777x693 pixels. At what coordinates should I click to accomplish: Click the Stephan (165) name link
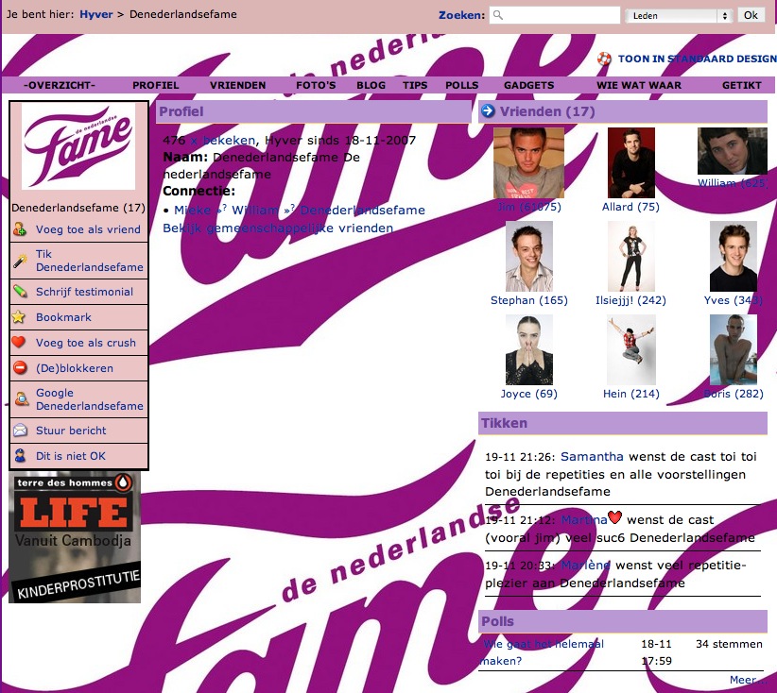pyautogui.click(x=528, y=300)
